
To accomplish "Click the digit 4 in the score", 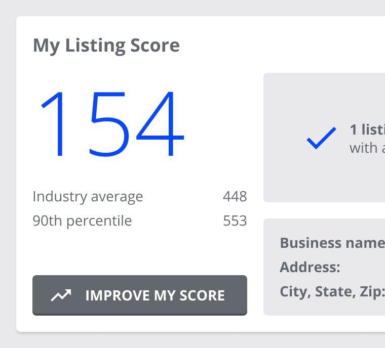I will pyautogui.click(x=159, y=124).
